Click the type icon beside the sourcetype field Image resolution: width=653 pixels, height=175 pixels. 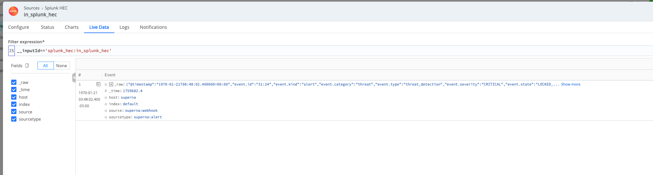[106, 117]
